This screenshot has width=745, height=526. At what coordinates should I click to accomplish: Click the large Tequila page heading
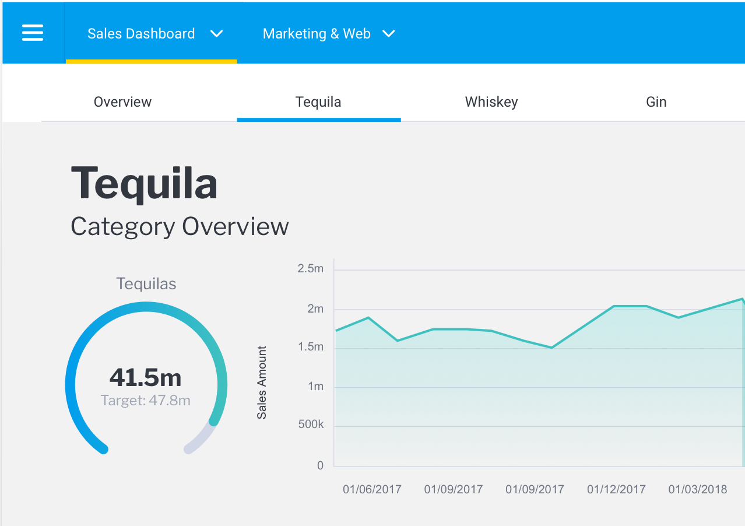[x=144, y=184]
